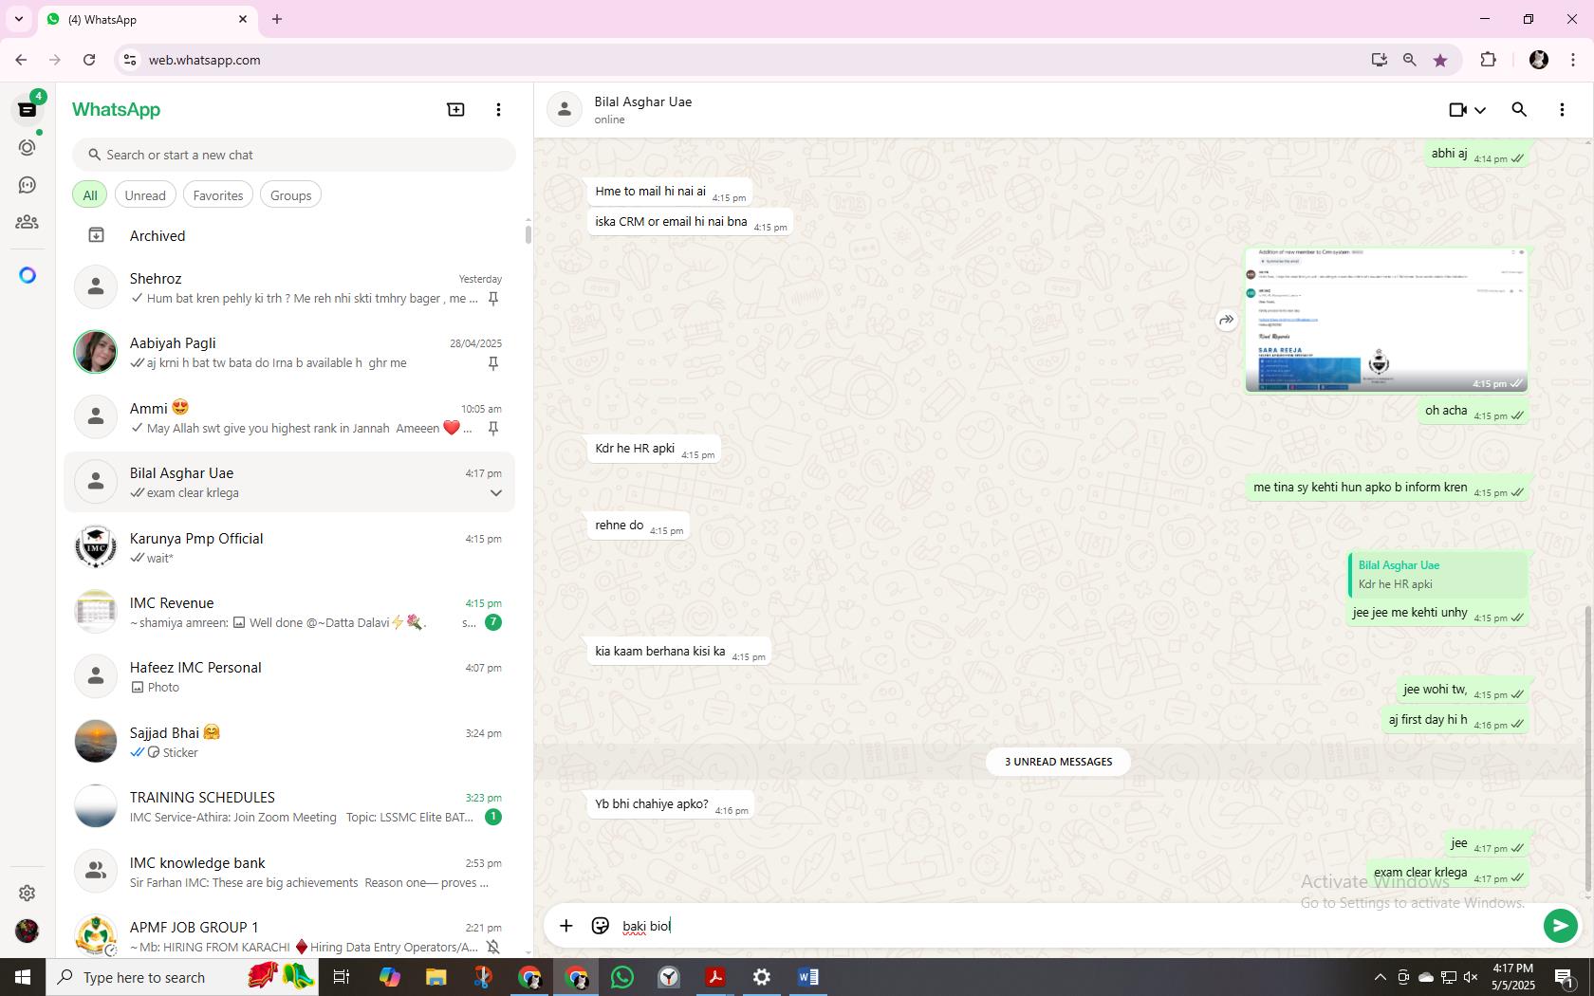The height and width of the screenshot is (996, 1594).
Task: Open the Channels icon in the sidebar
Action: [28, 185]
